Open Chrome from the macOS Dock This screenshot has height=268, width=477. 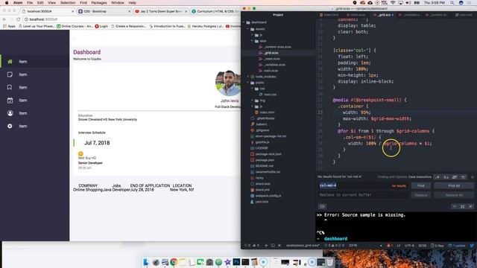point(174,262)
